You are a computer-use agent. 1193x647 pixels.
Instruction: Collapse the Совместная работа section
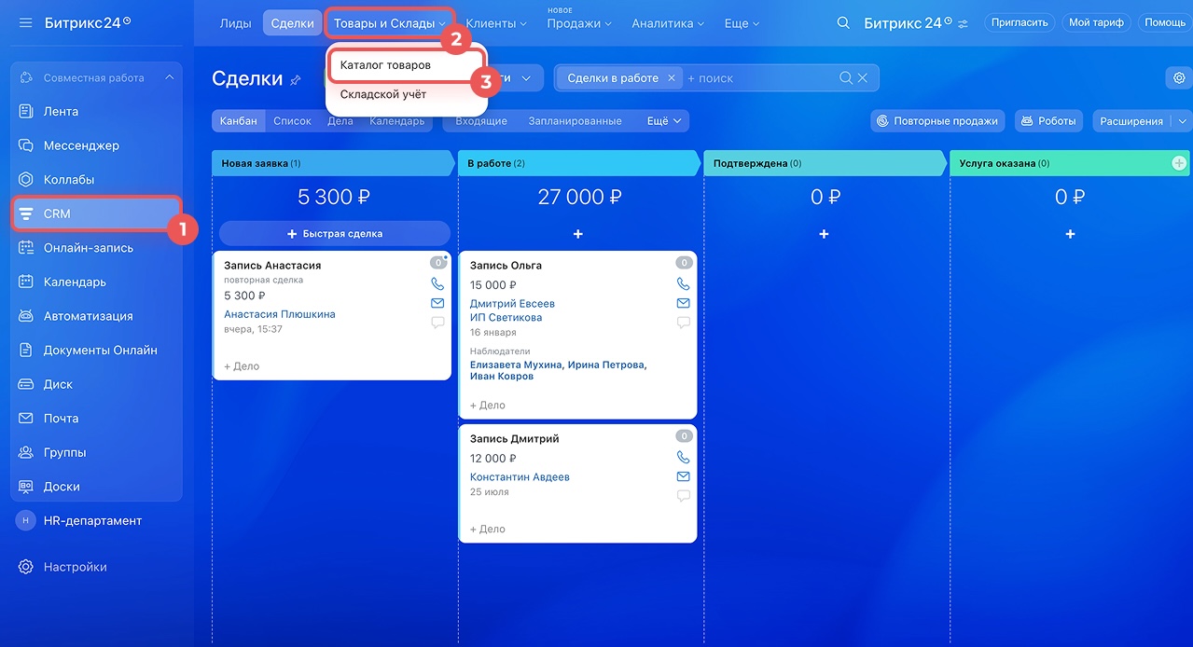pos(169,77)
